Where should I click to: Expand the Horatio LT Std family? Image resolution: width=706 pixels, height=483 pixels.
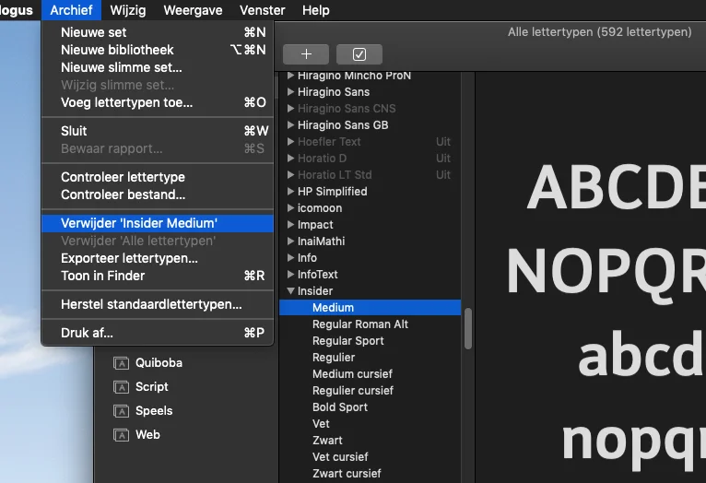click(290, 174)
